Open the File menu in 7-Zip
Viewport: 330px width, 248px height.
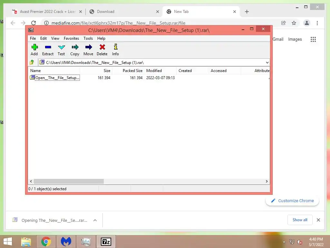point(33,38)
